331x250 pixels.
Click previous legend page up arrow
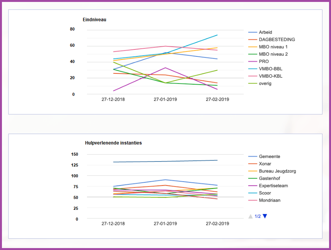pyautogui.click(x=251, y=216)
